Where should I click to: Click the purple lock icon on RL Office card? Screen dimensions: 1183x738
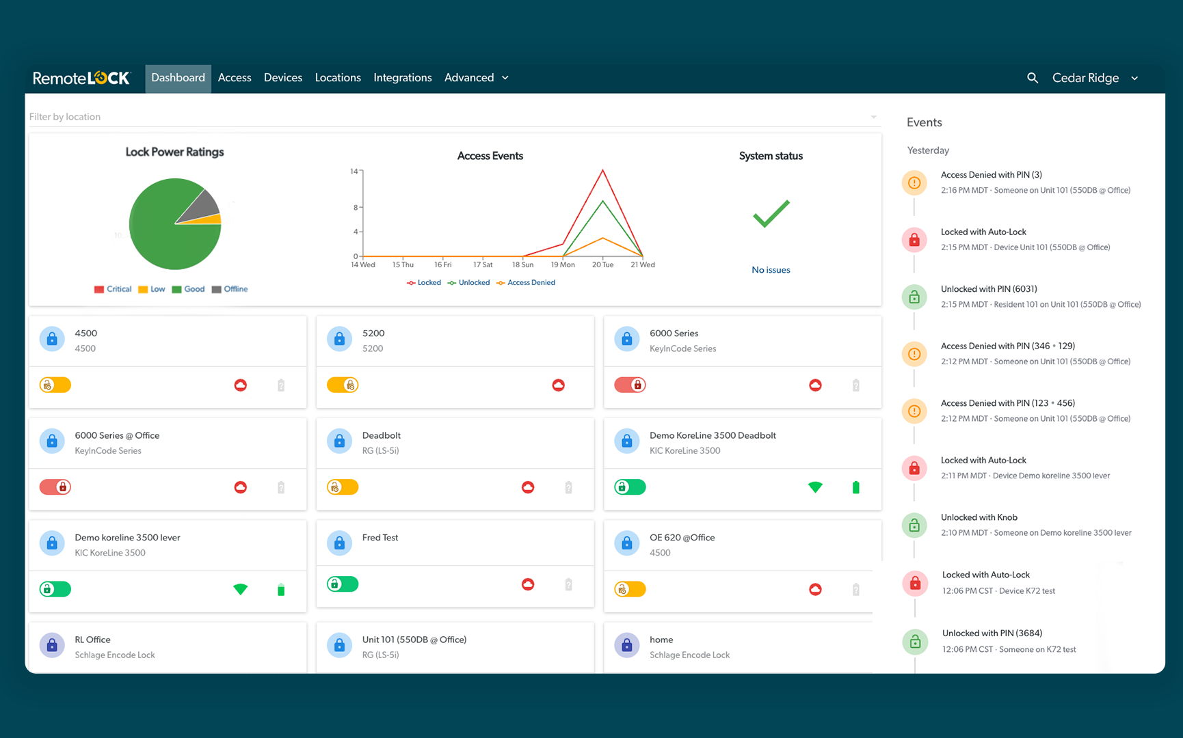[52, 646]
